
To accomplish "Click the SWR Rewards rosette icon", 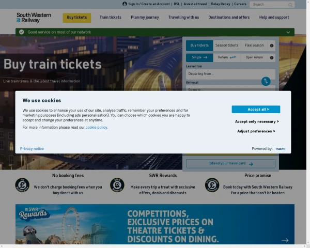I will tap(117, 185).
